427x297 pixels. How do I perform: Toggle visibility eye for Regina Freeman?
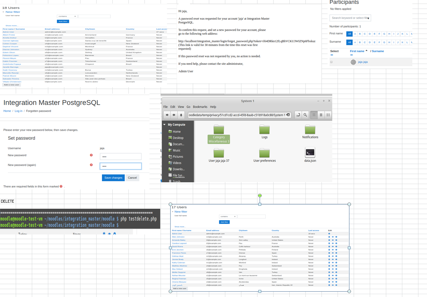[x=333, y=278]
